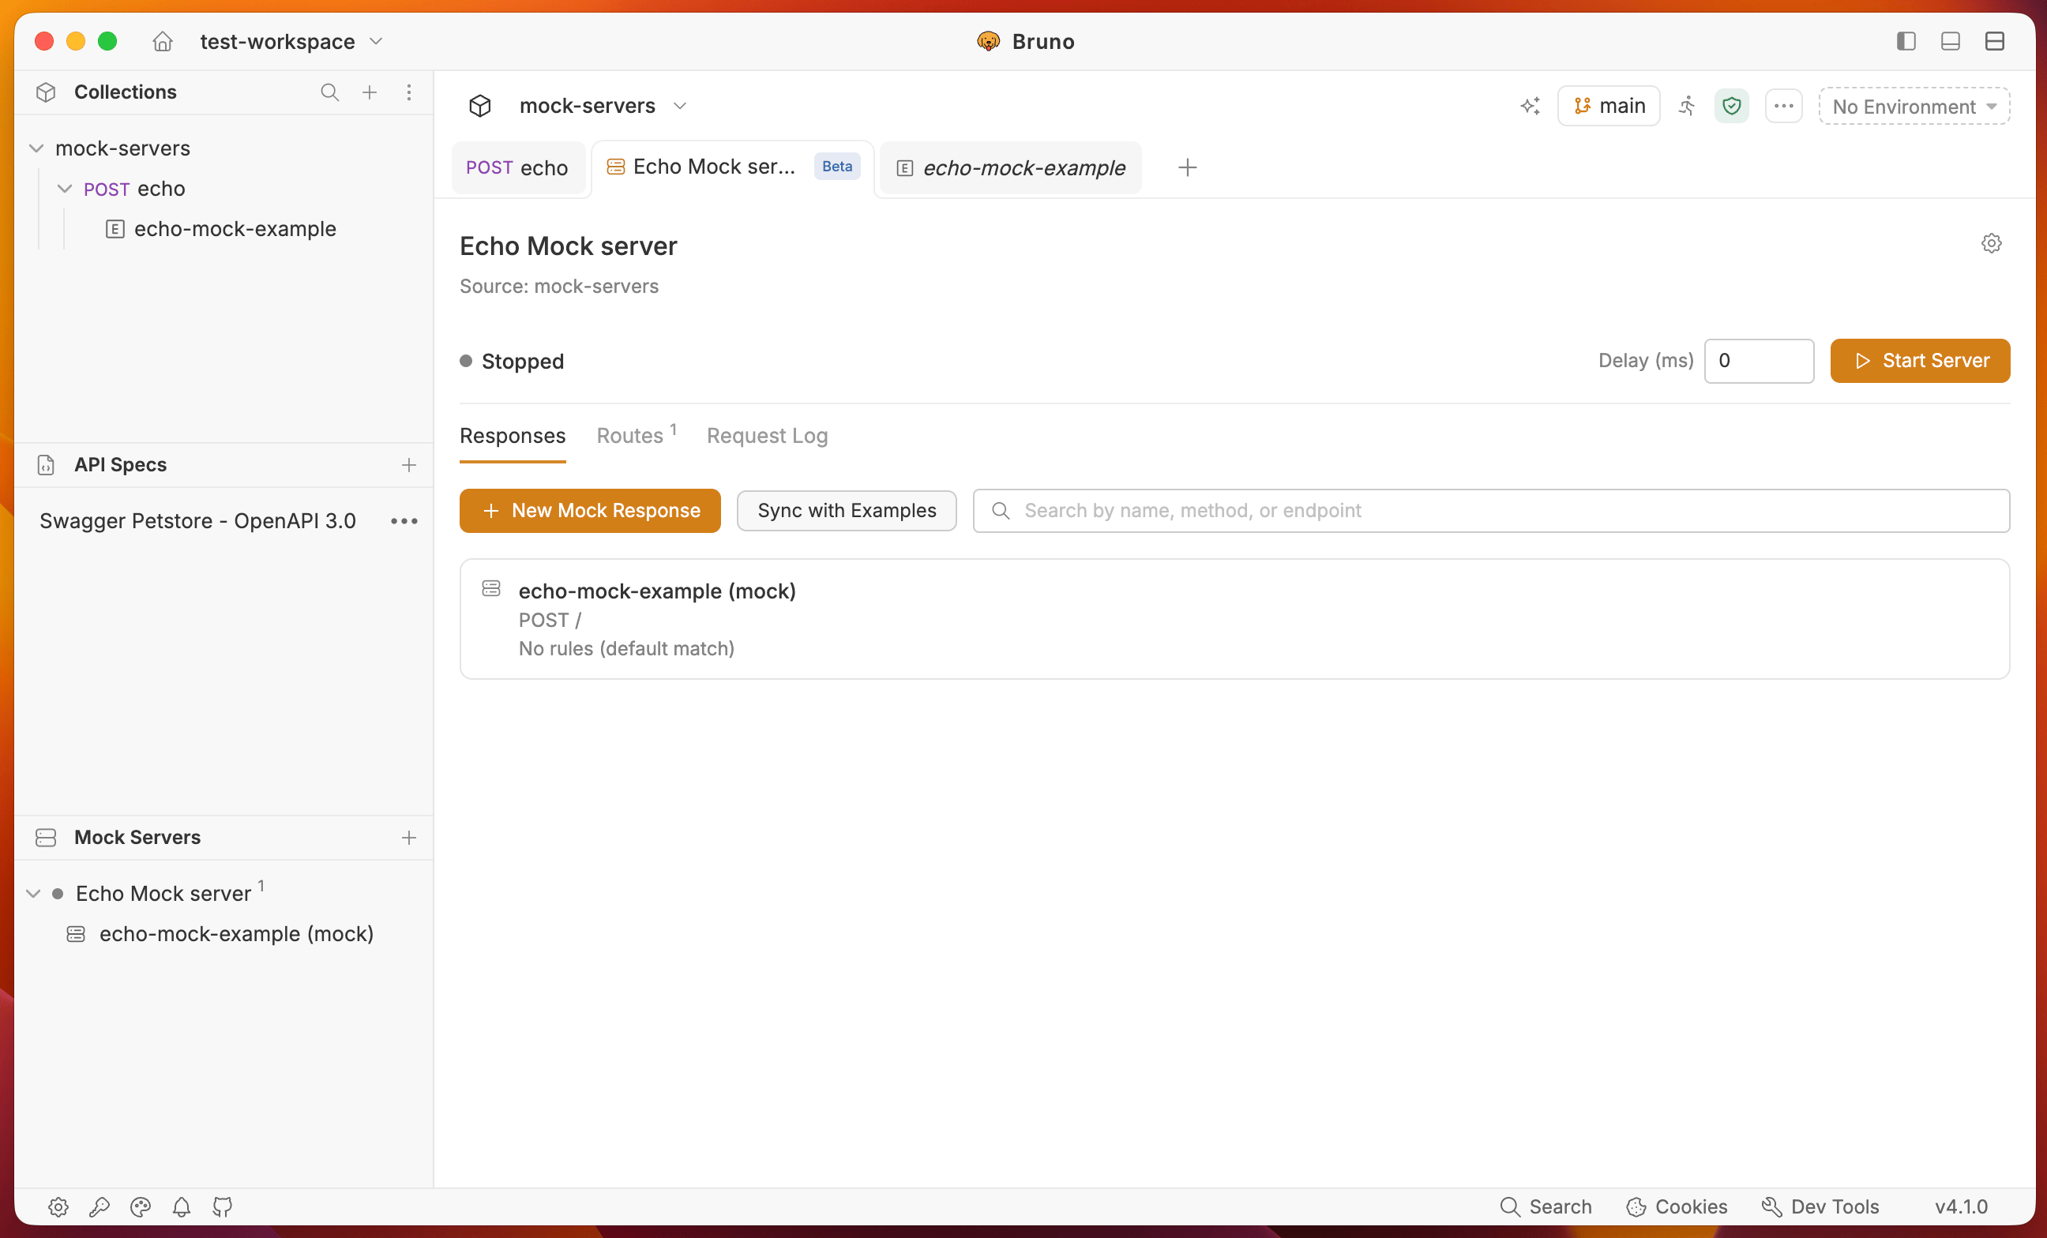Open the echo-mock-example item in the collection tree
The width and height of the screenshot is (2047, 1238).
pyautogui.click(x=235, y=229)
